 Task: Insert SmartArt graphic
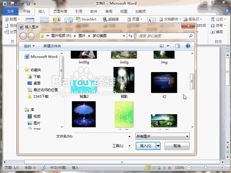pos(86,19)
